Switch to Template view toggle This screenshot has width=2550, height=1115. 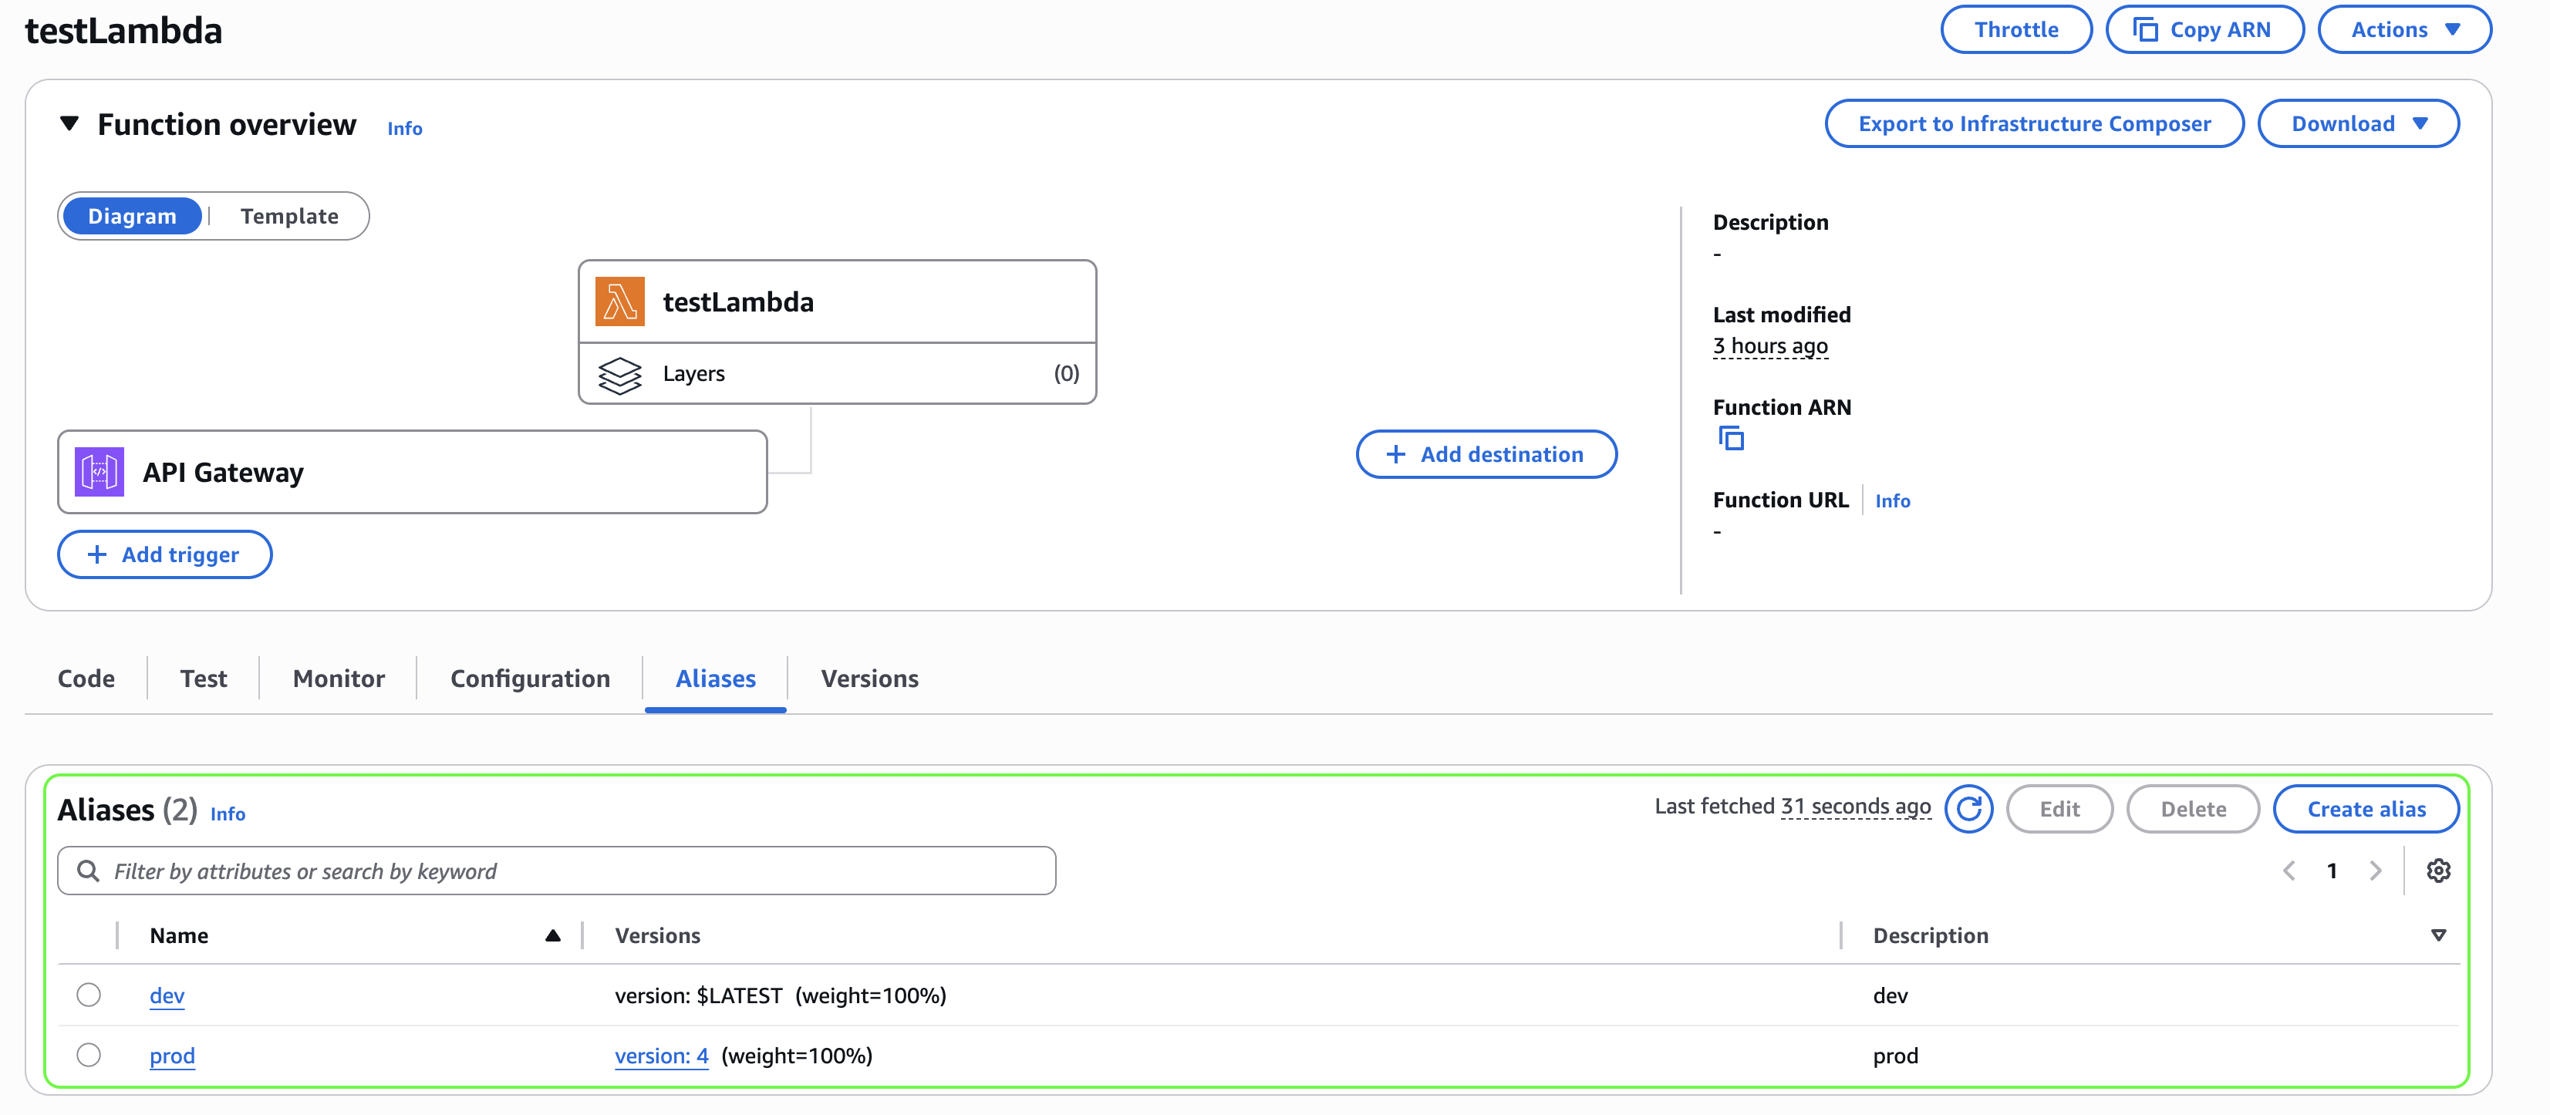point(289,216)
